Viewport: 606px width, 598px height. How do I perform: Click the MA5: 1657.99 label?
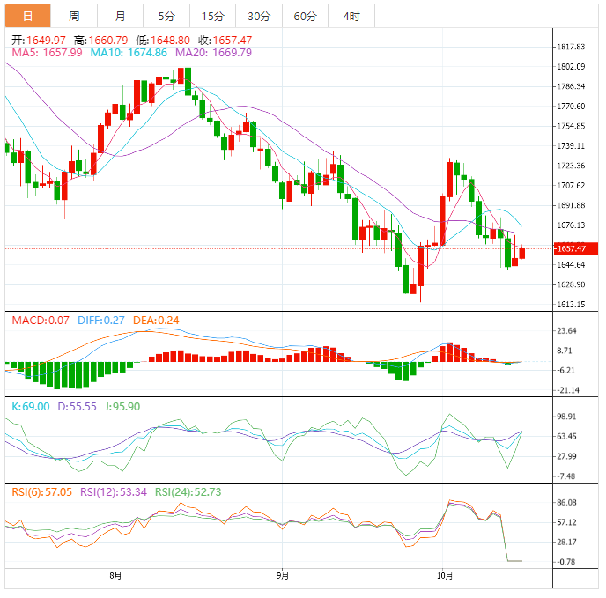tap(48, 53)
